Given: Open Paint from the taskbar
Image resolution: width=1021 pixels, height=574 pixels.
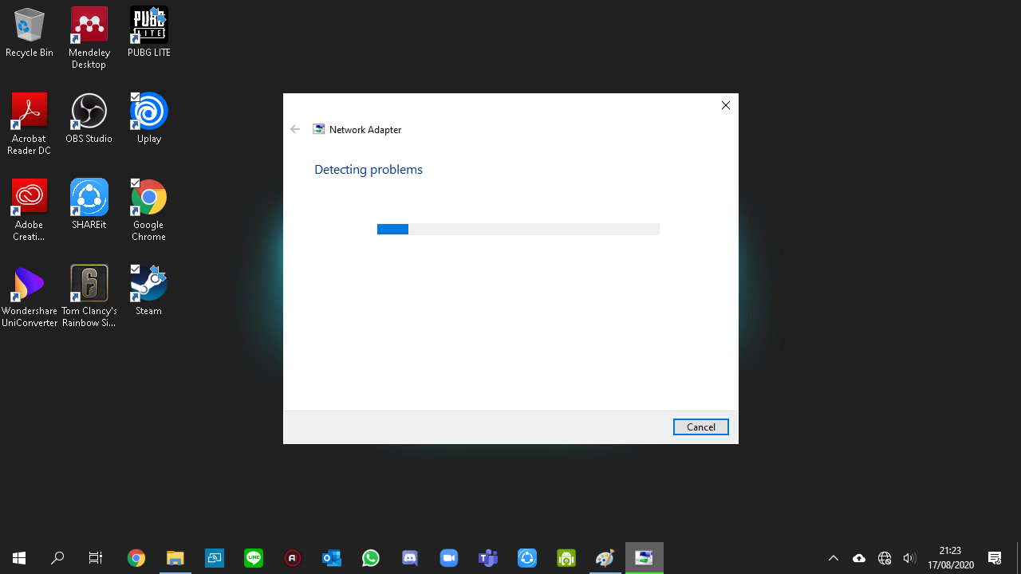Looking at the screenshot, I should (x=605, y=558).
